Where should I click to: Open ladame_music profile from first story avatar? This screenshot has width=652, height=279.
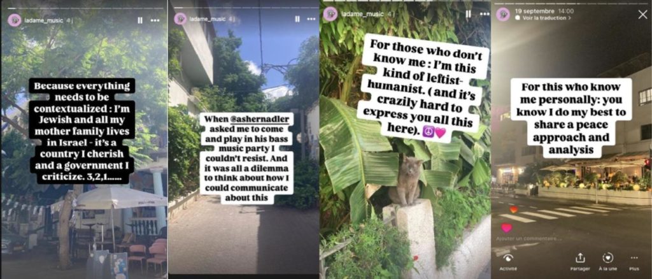pyautogui.click(x=15, y=20)
